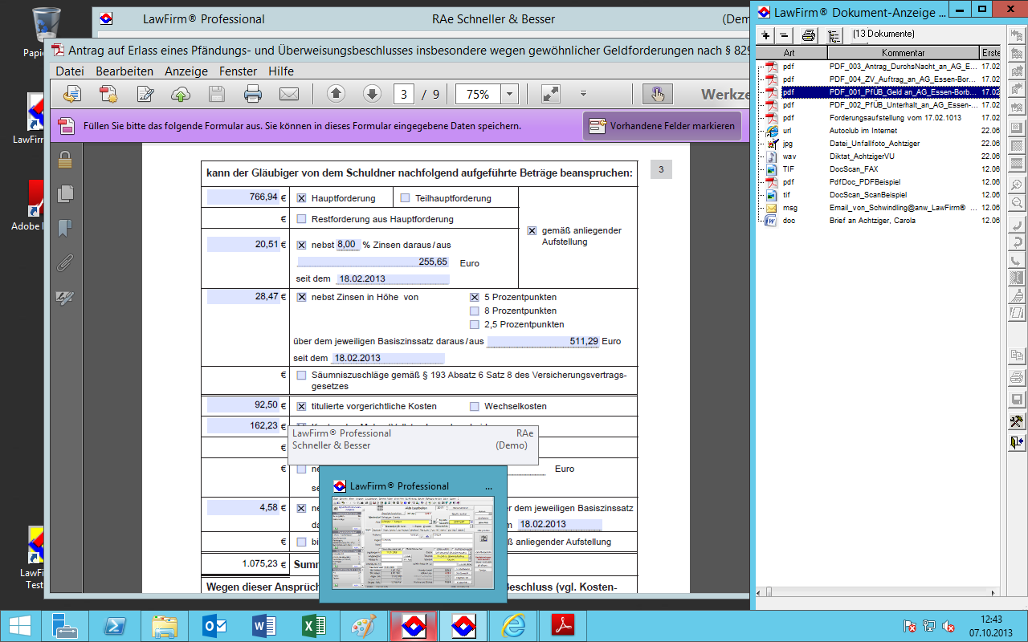
Task: Click the 8,00 % Zinsen field
Action: [x=347, y=244]
